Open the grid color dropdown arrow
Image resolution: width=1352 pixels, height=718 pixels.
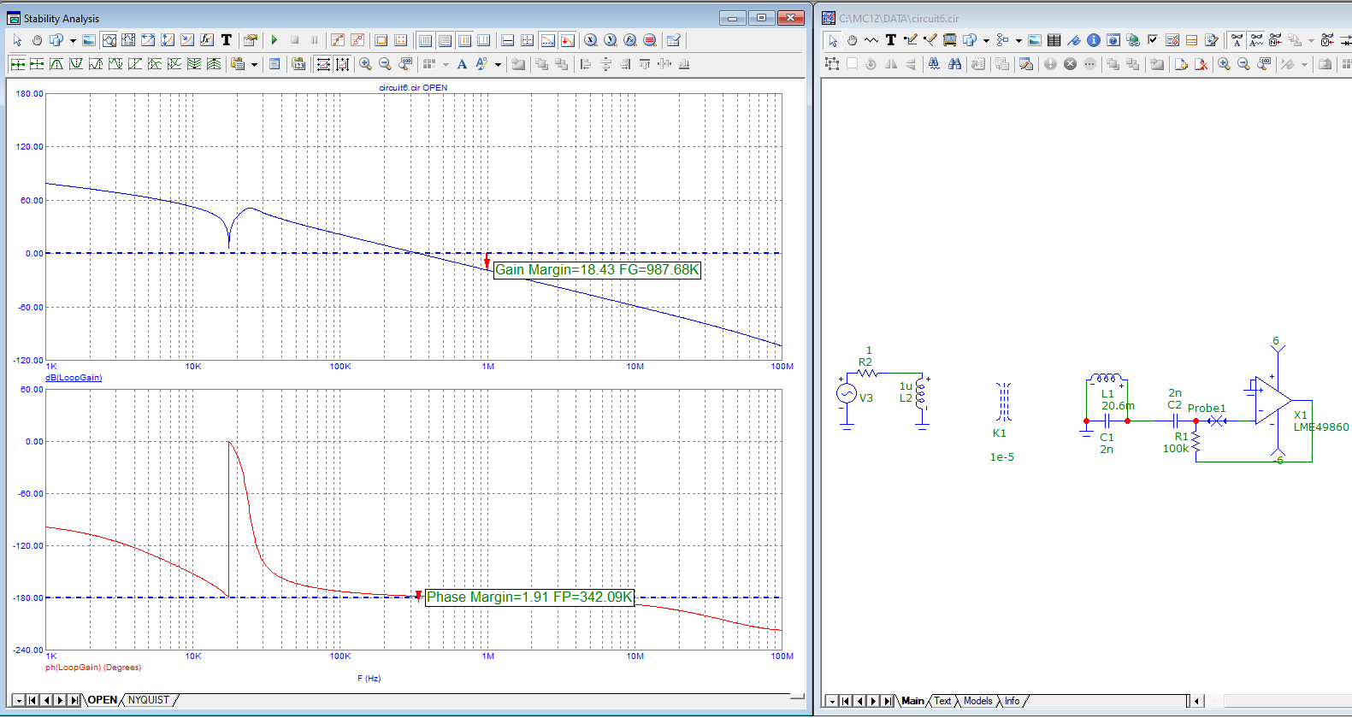tap(446, 64)
